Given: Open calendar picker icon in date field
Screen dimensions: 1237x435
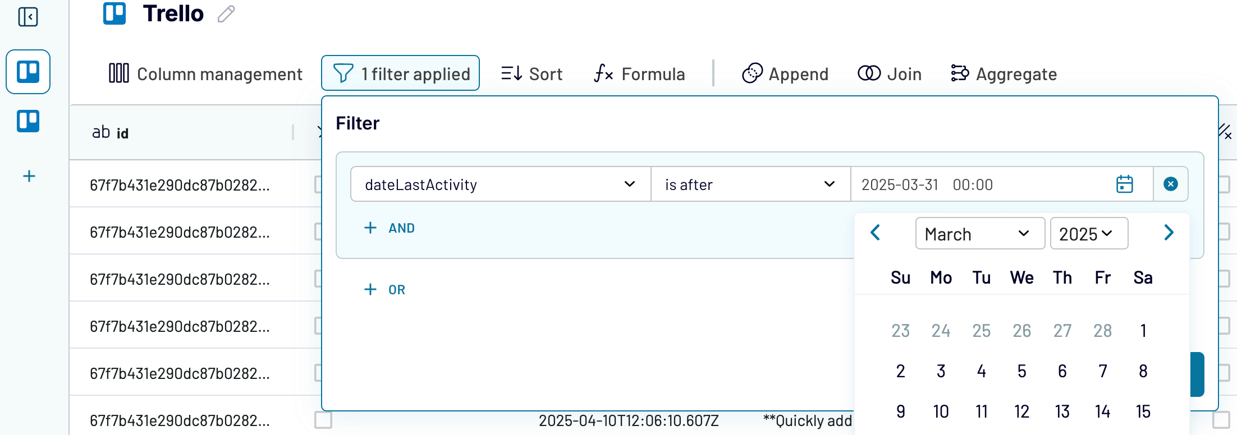Looking at the screenshot, I should tap(1124, 184).
